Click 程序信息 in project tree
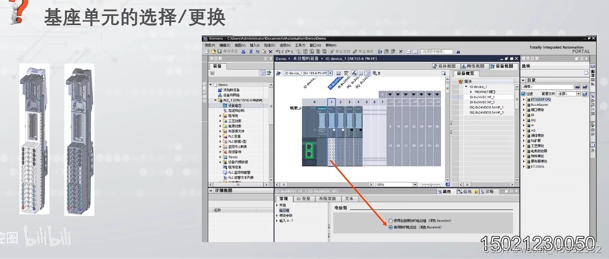This screenshot has width=609, height=259. coord(234,167)
